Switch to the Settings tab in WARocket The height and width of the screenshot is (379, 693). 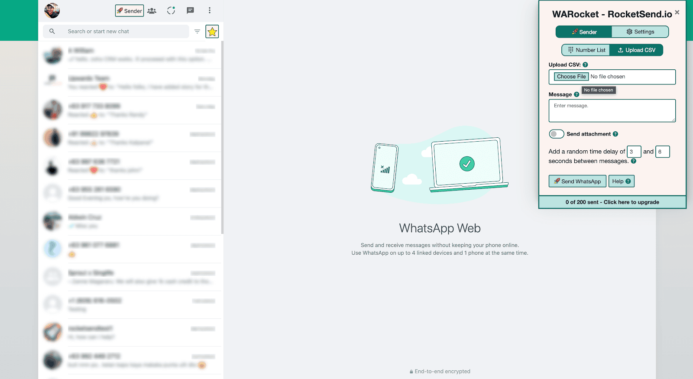coord(640,32)
